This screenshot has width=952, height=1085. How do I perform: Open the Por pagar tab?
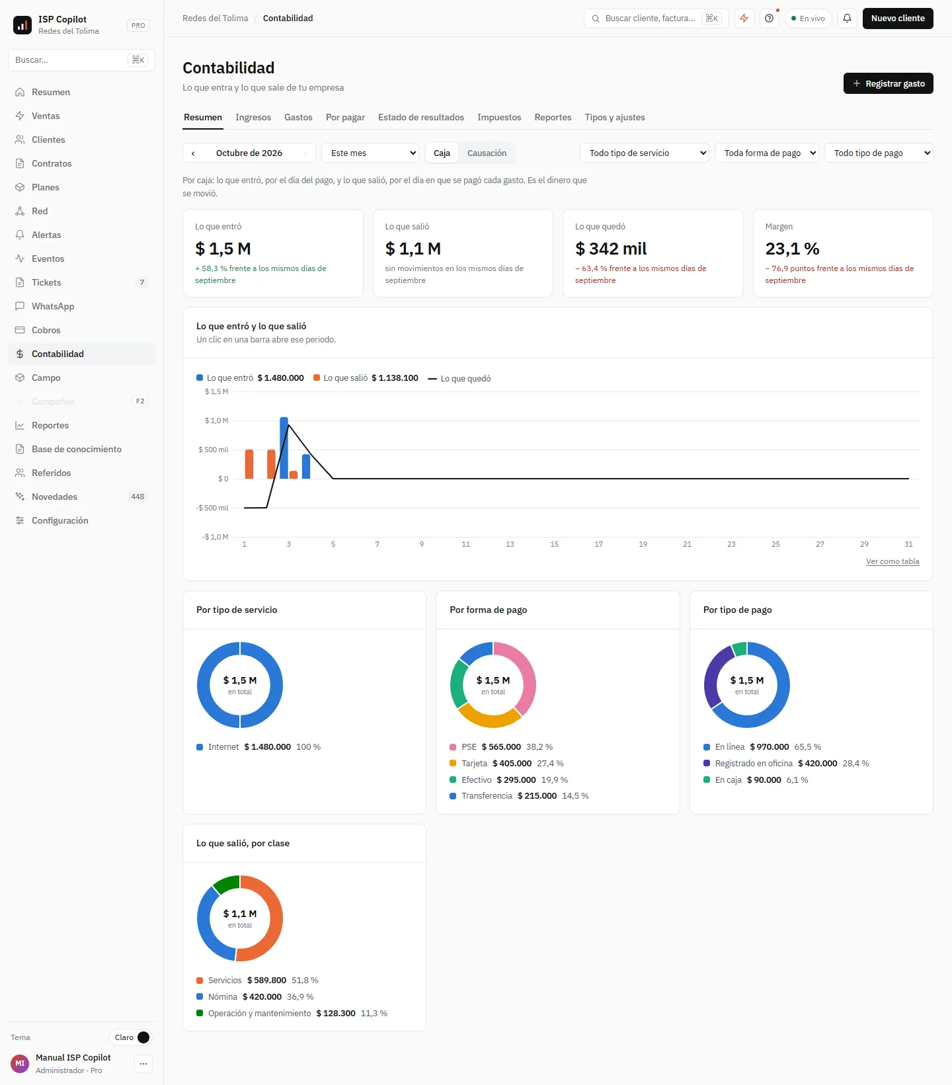point(345,118)
